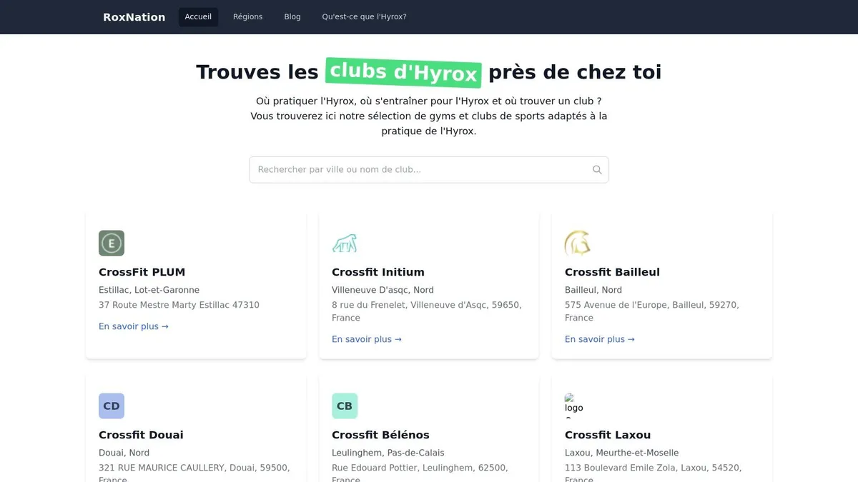Click the CrossFit PLUM logo icon

point(112,243)
